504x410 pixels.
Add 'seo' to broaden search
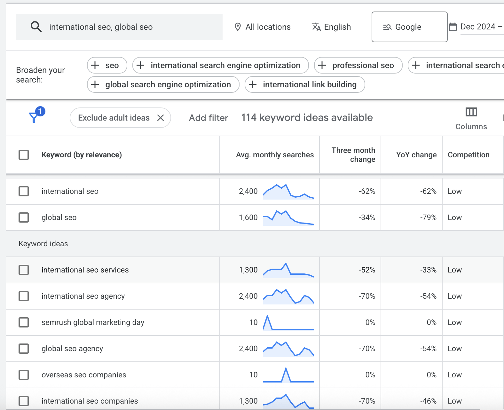click(107, 65)
